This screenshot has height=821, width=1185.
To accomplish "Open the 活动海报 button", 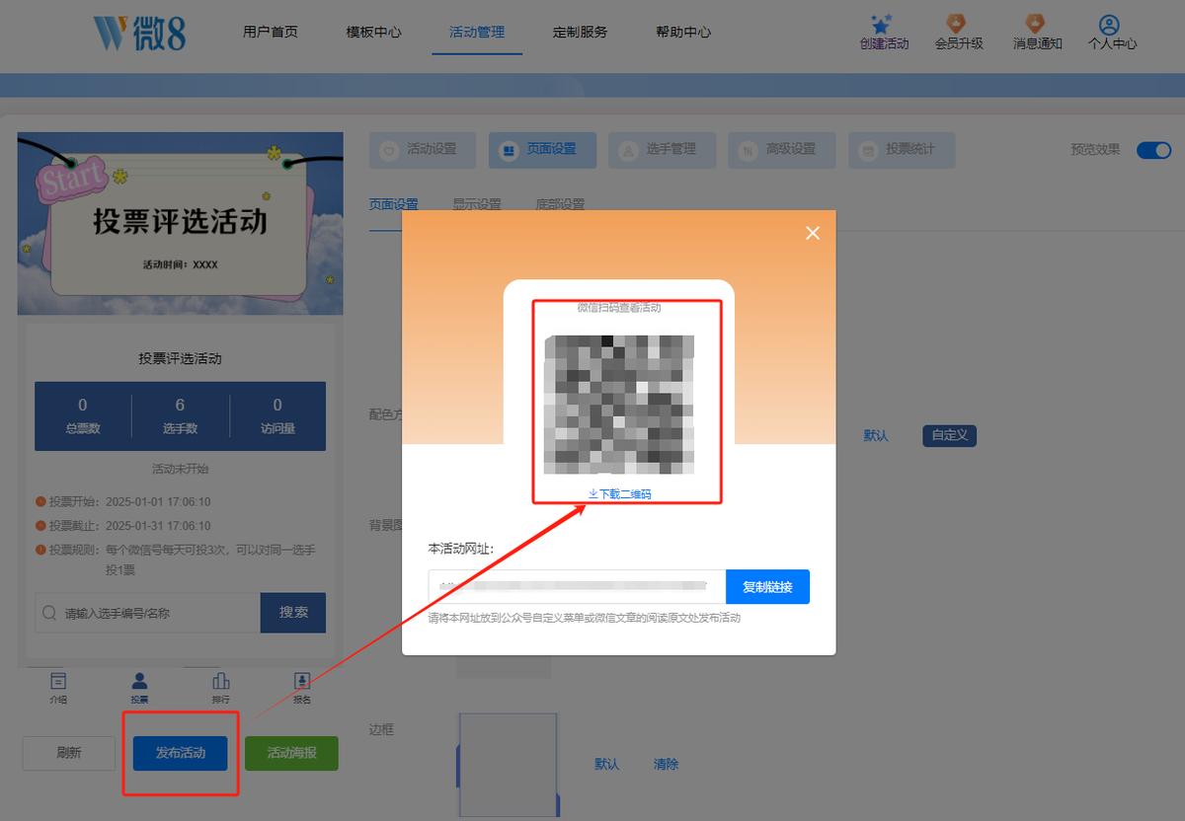I will [x=291, y=753].
